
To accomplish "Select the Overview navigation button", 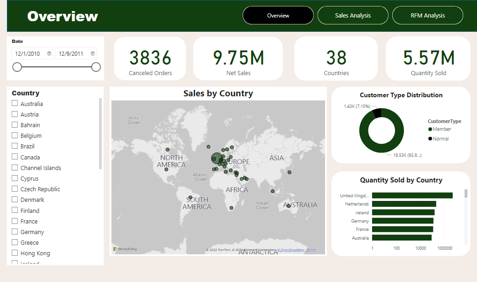I will pos(278,15).
